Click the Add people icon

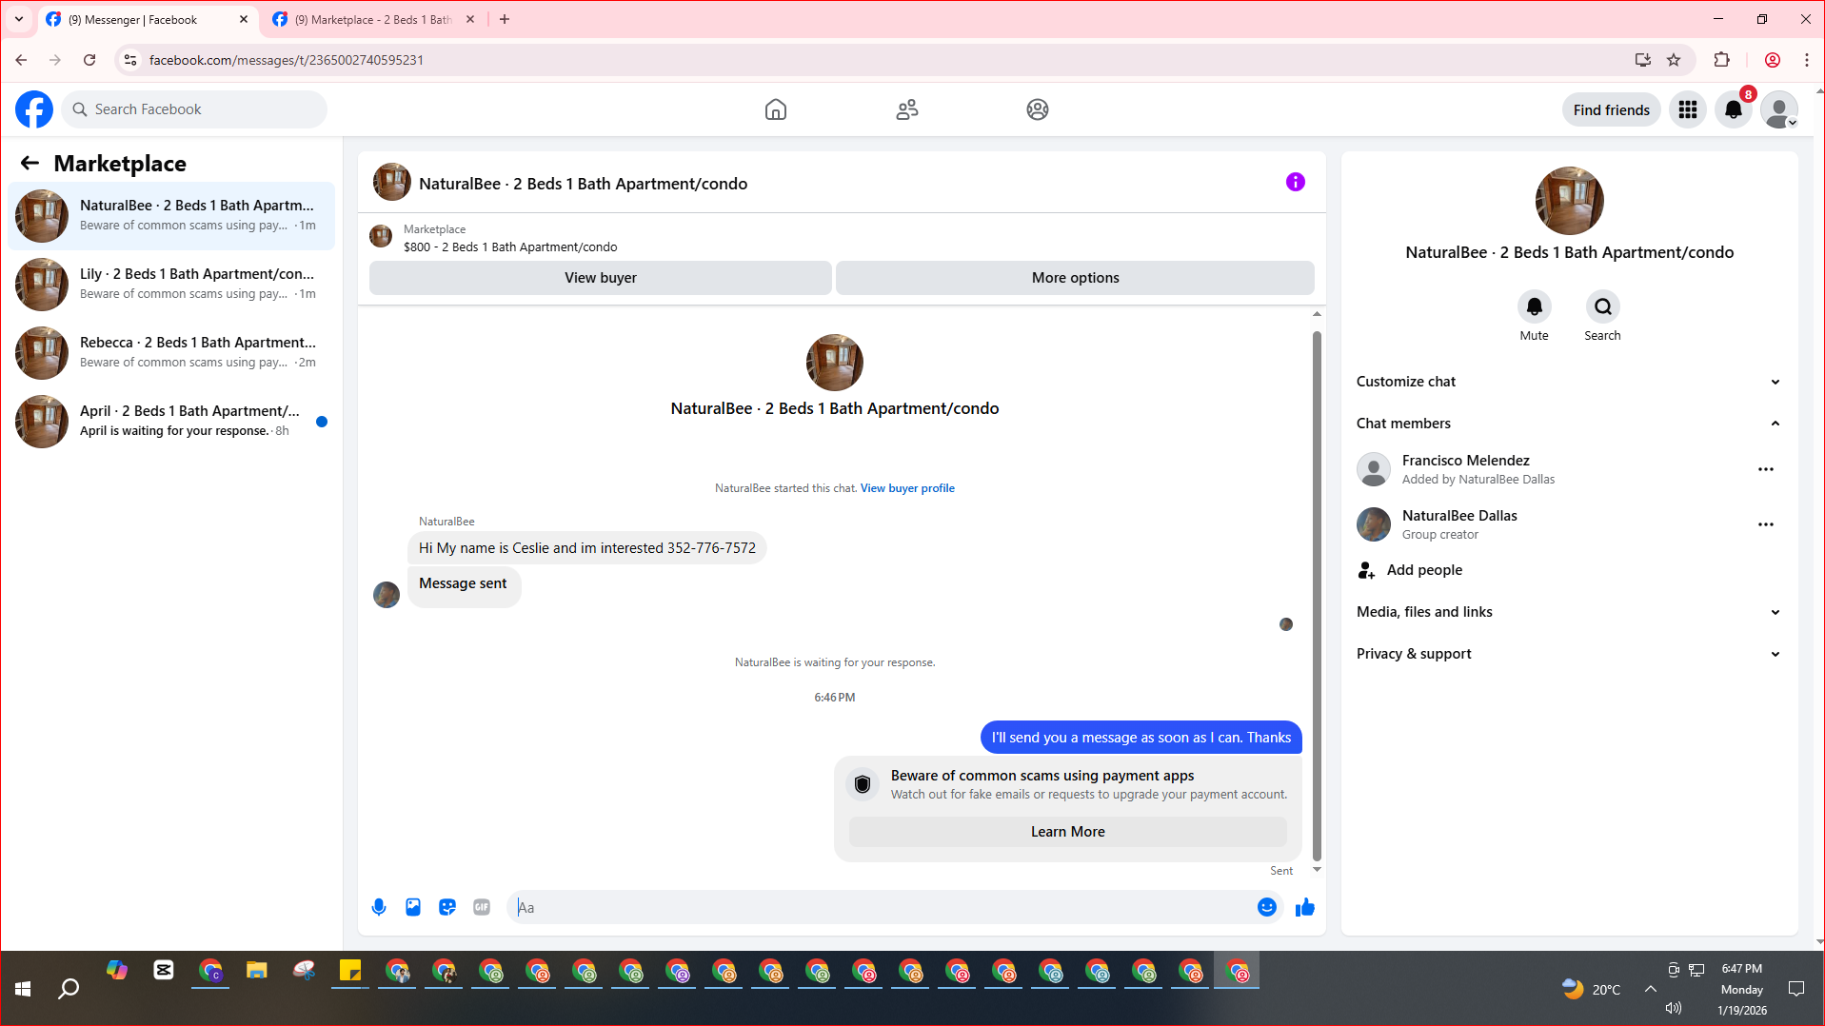pyautogui.click(x=1367, y=570)
